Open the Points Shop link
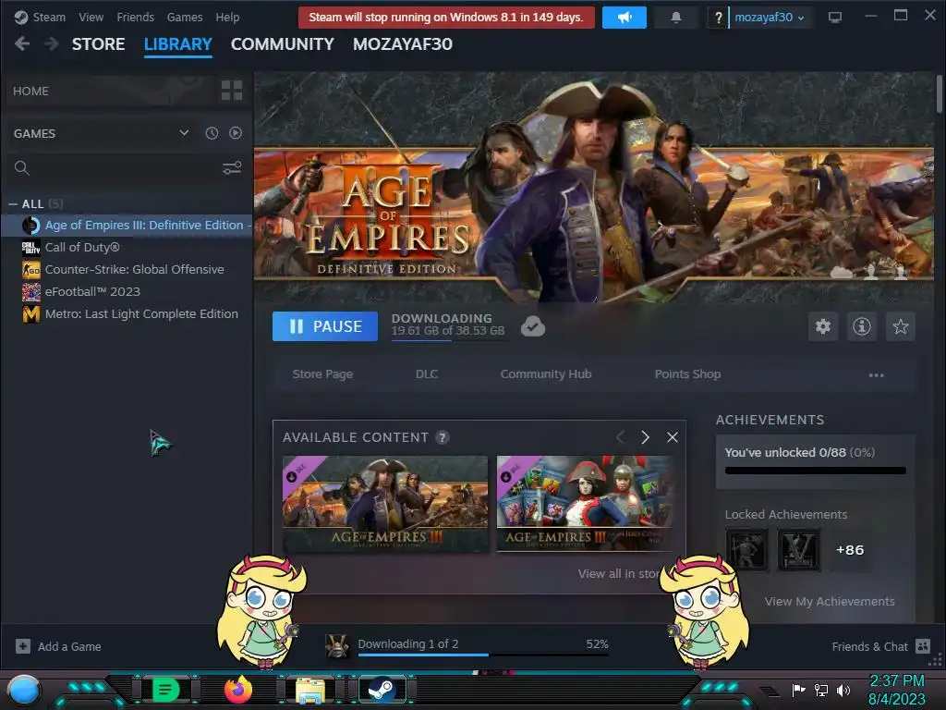Image resolution: width=946 pixels, height=710 pixels. pos(687,374)
